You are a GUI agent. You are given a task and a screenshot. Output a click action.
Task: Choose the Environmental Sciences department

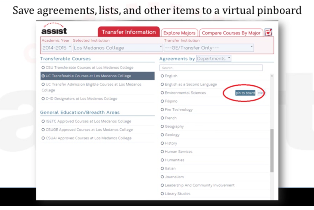(x=183, y=93)
